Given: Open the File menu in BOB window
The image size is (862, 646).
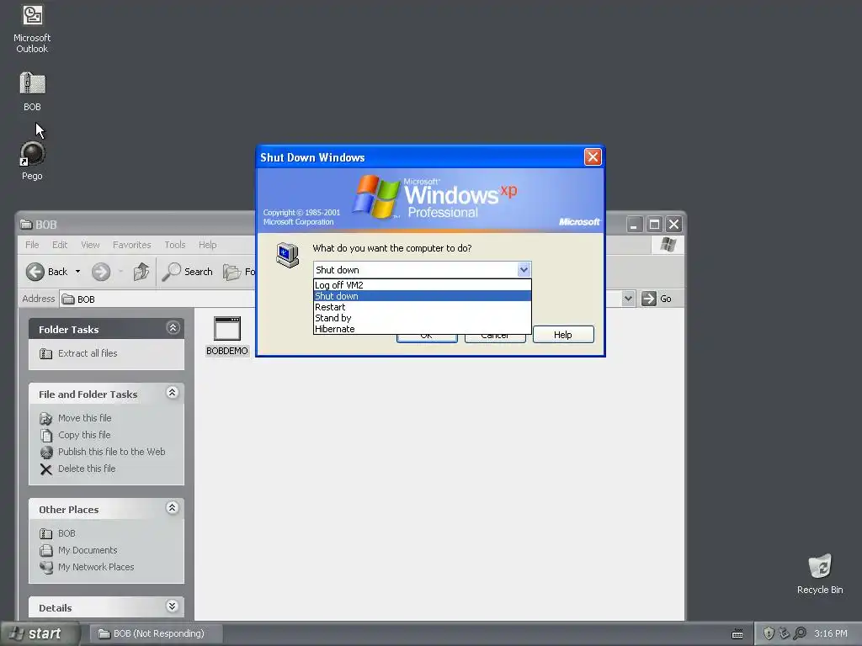Looking at the screenshot, I should (x=32, y=245).
